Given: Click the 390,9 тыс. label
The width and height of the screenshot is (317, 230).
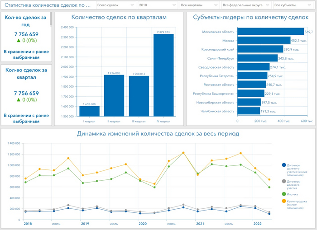Looking at the screenshot, I should click(291, 49).
